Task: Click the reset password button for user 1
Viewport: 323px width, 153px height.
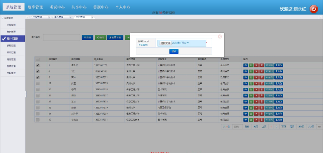Action: pyautogui.click(x=269, y=66)
